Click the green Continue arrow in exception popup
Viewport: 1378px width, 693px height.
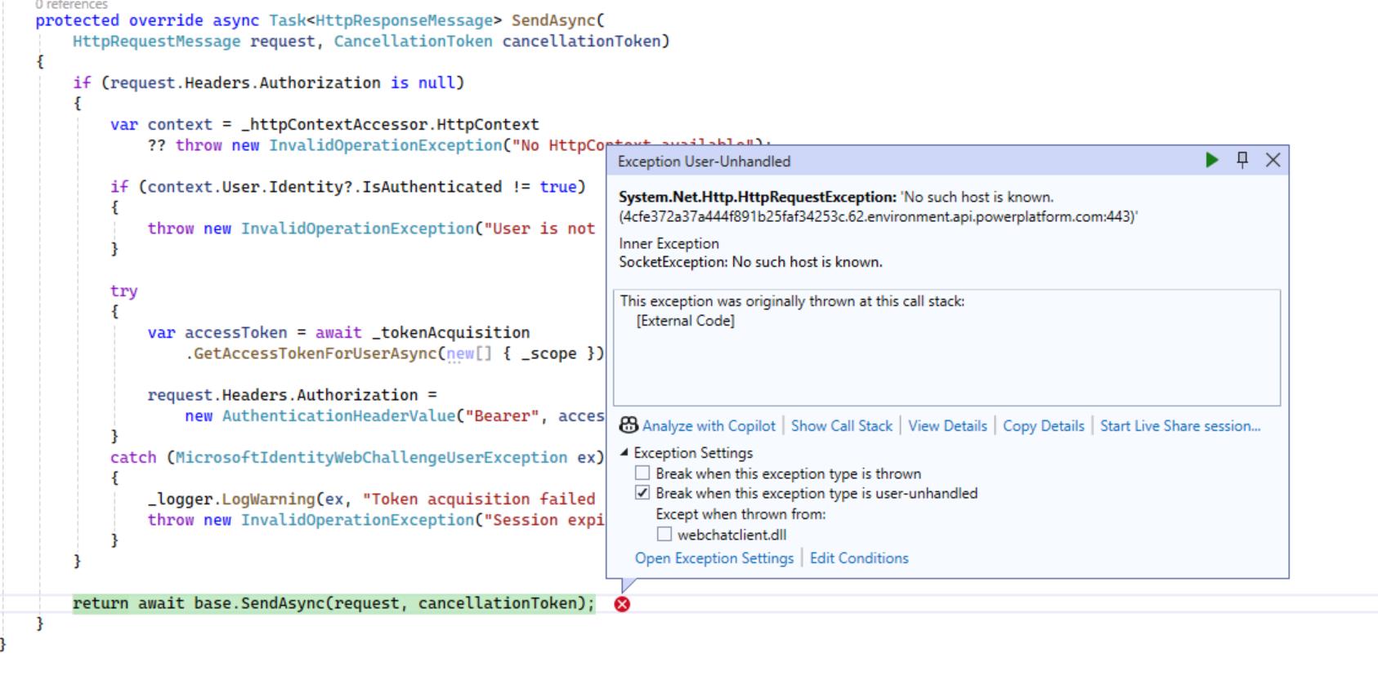click(1211, 160)
